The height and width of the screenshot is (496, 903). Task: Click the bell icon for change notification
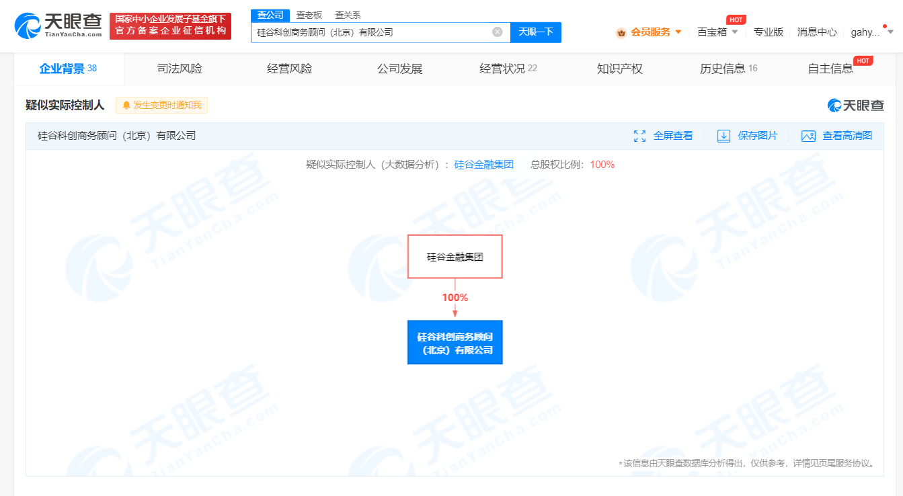(126, 106)
